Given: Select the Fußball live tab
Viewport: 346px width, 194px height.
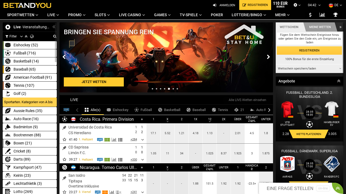Looking at the screenshot, I should point(143,110).
